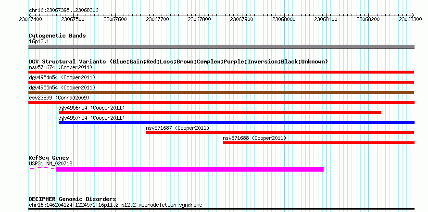Click ruler tick label 23067900
428x212 pixels.
tap(241, 19)
